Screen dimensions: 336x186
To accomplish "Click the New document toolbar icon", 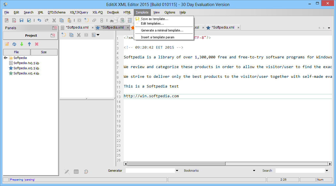I will tap(7, 20).
